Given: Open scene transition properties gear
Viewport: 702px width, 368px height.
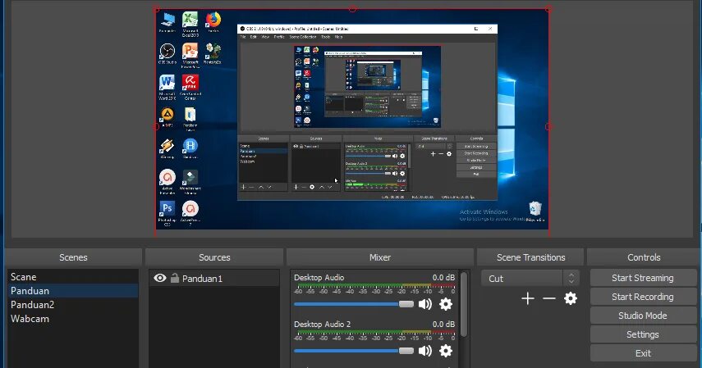Looking at the screenshot, I should pyautogui.click(x=571, y=298).
